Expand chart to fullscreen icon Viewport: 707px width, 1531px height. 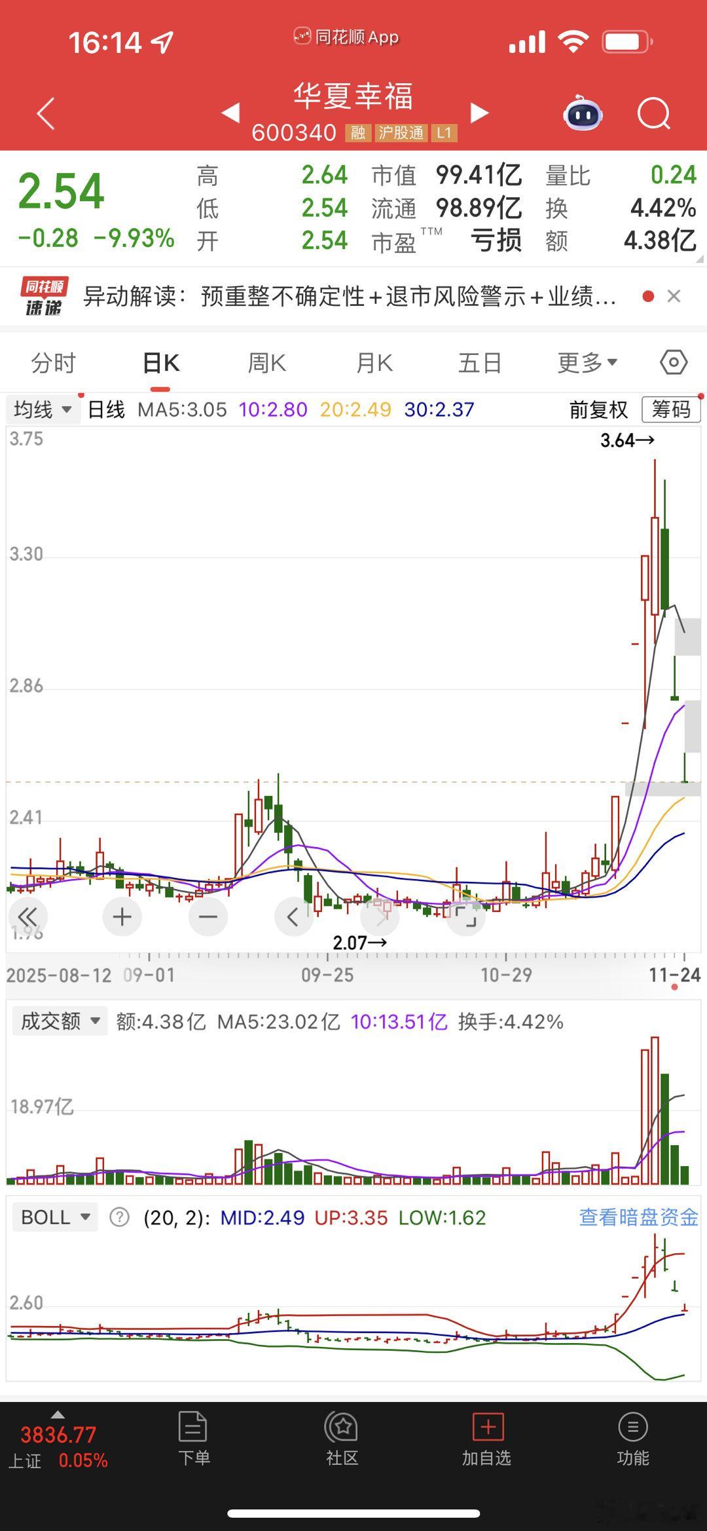[465, 917]
